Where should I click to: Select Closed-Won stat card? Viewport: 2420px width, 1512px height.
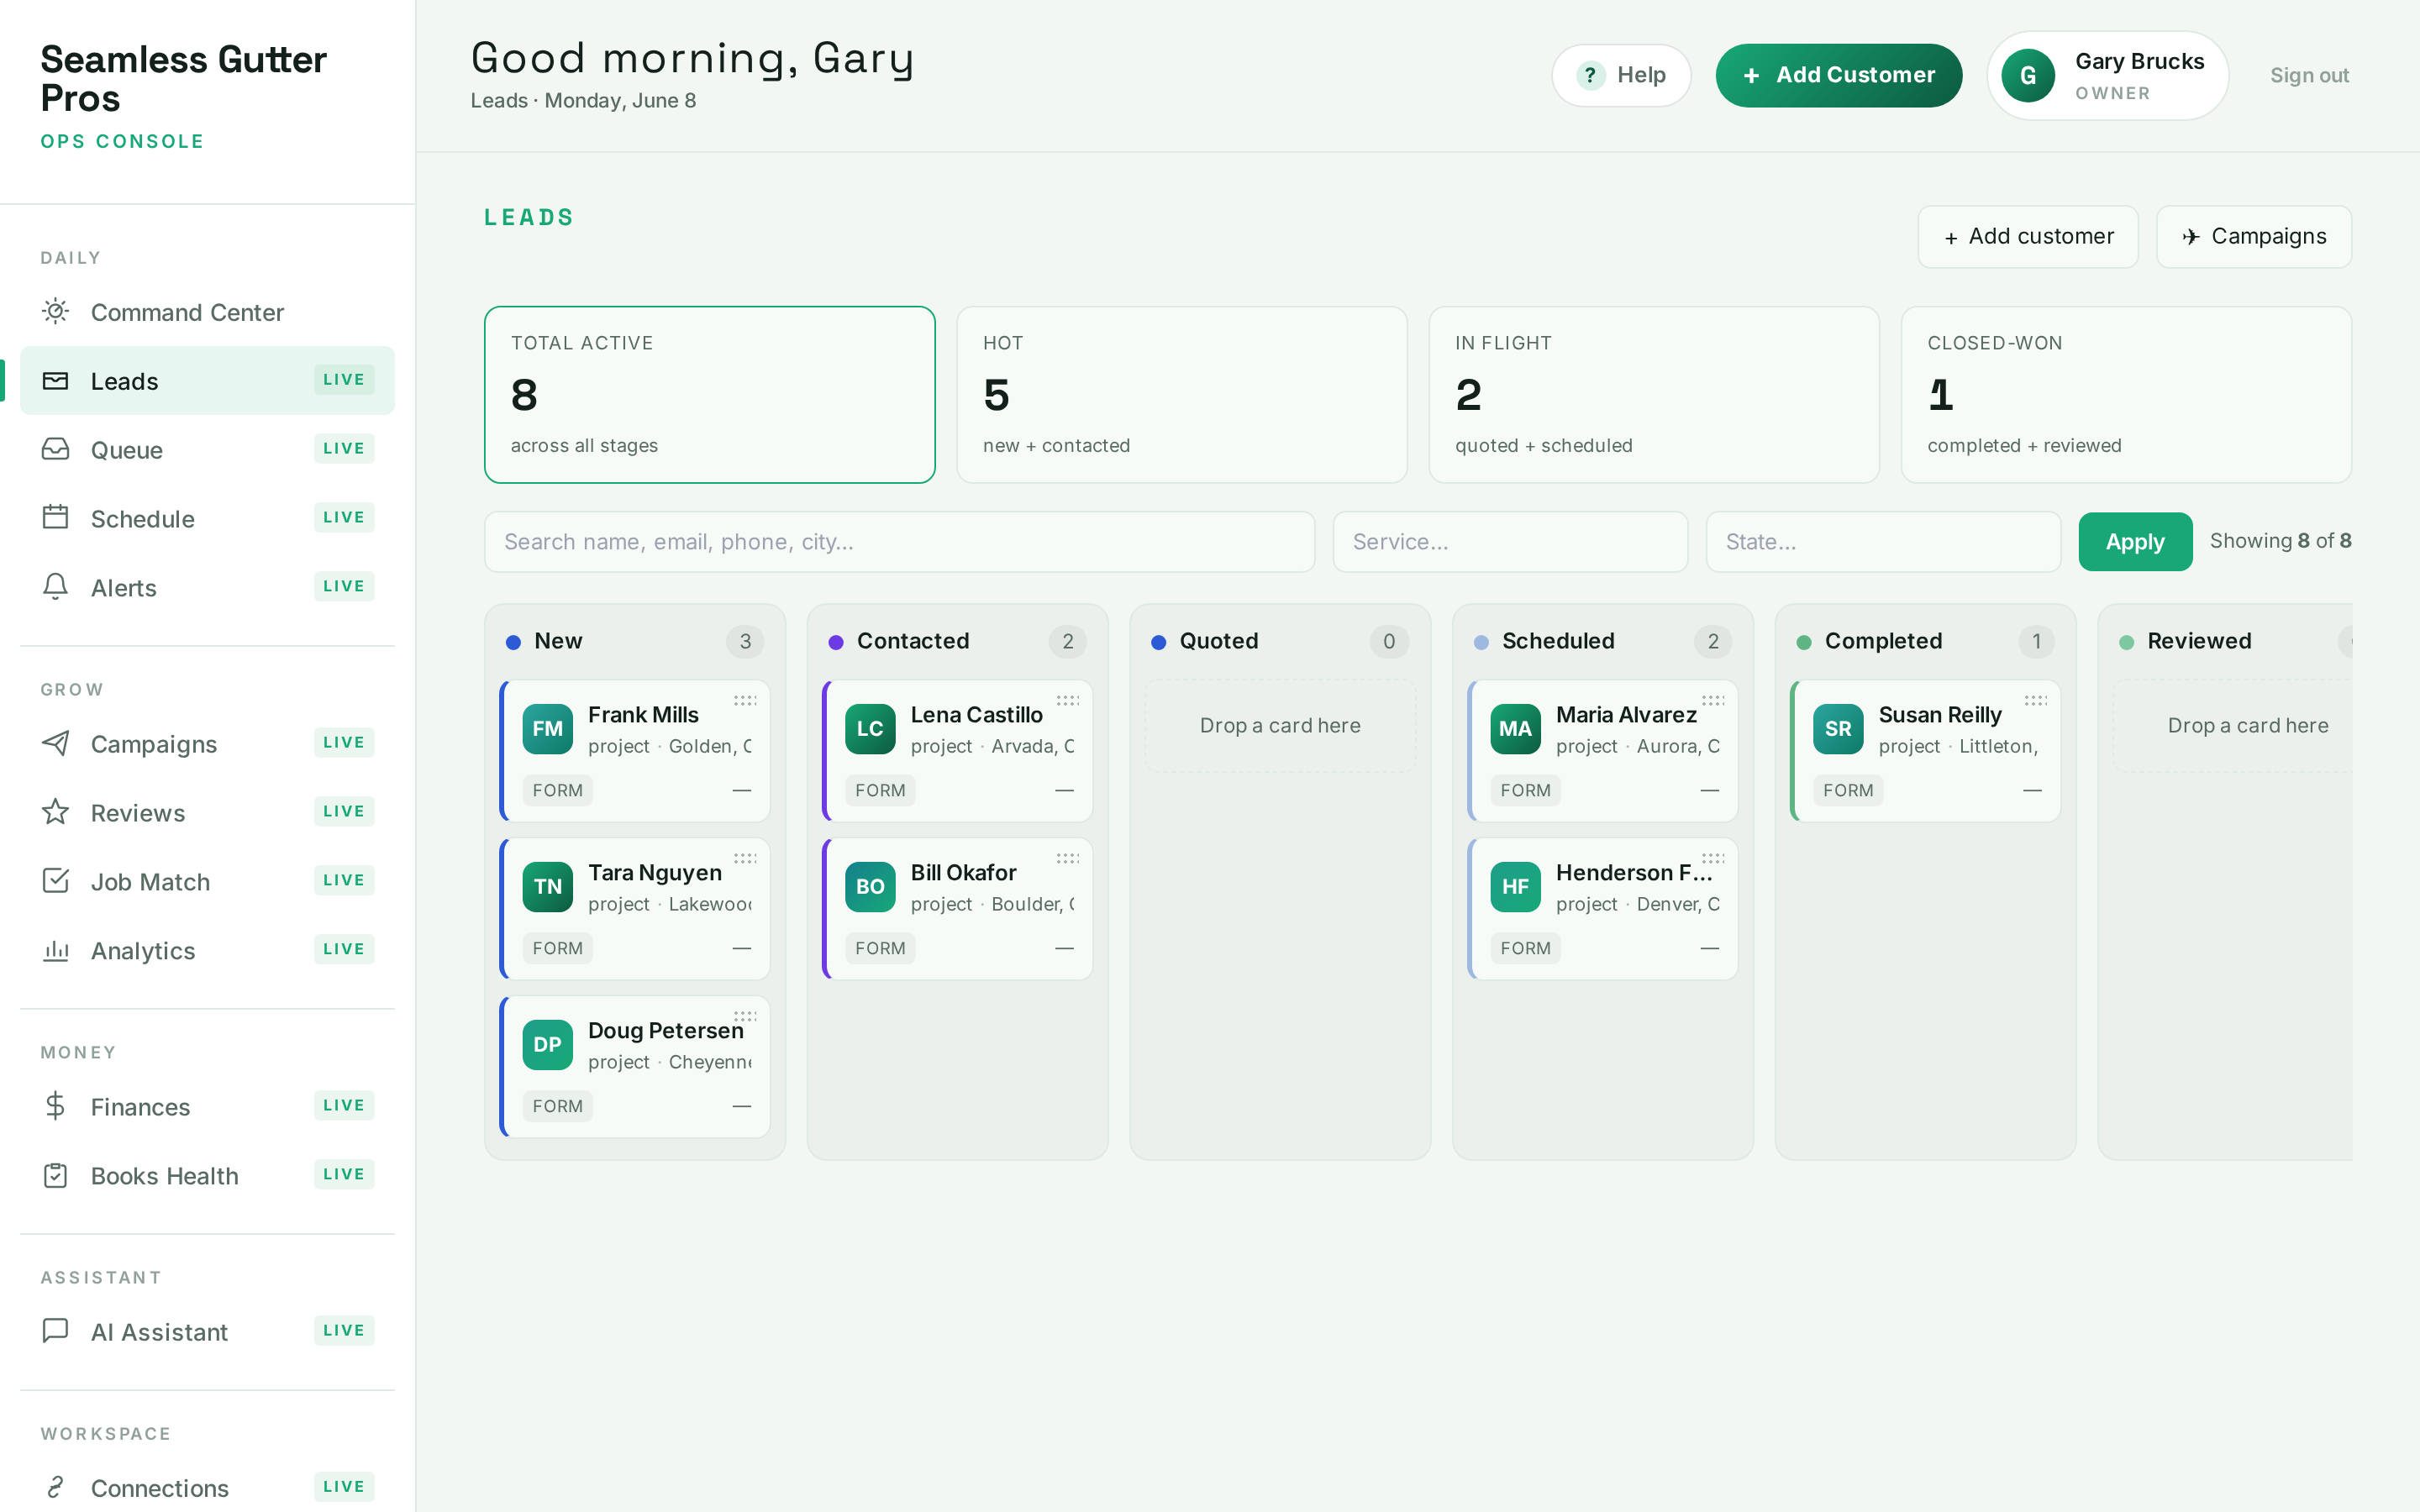point(2125,395)
